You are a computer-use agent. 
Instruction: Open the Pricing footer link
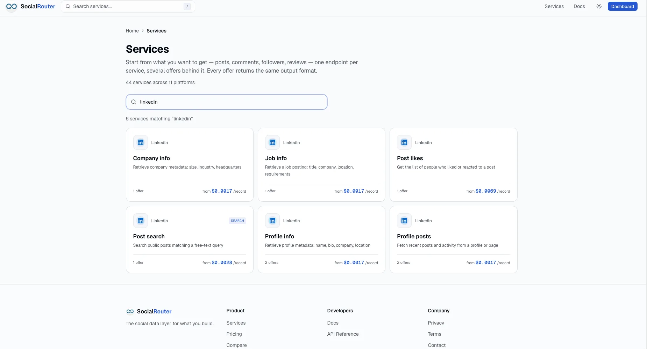[x=234, y=334]
